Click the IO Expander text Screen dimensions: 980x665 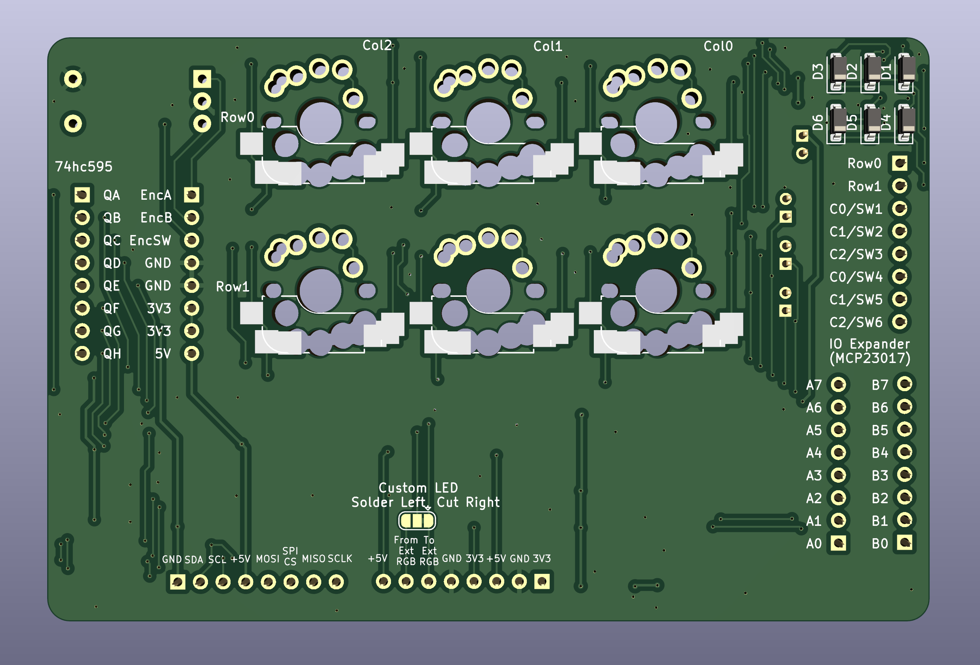point(869,344)
